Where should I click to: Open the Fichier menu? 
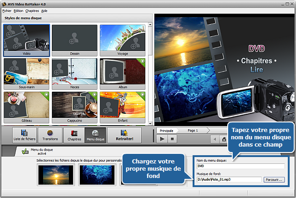click(x=7, y=10)
